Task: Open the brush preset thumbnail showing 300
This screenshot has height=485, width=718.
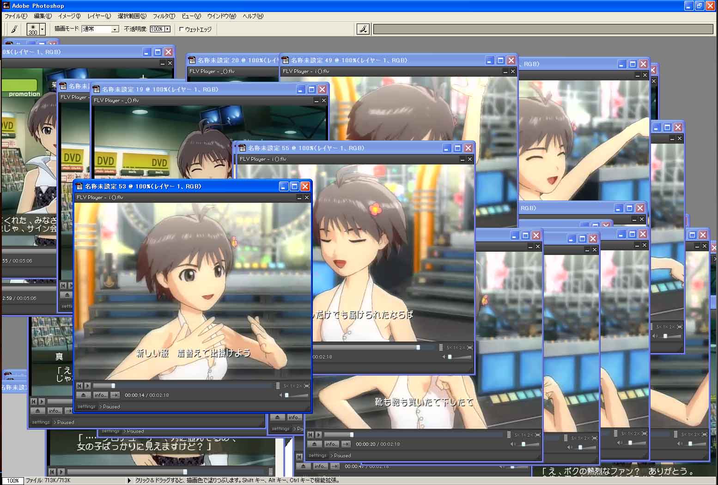Action: 33,29
